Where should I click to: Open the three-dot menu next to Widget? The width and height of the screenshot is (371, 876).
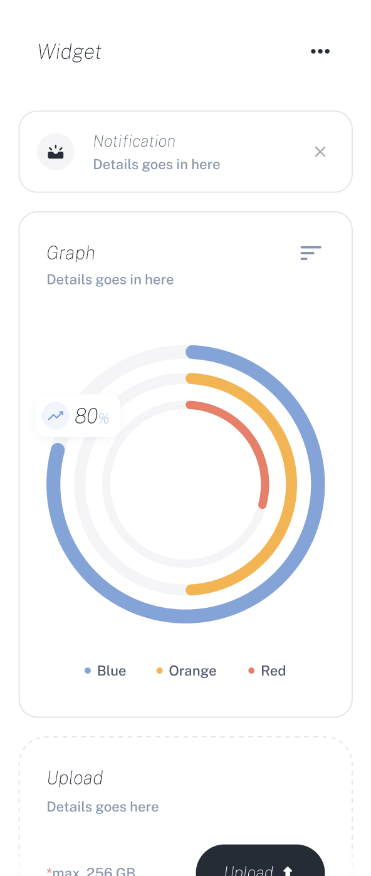(x=320, y=51)
